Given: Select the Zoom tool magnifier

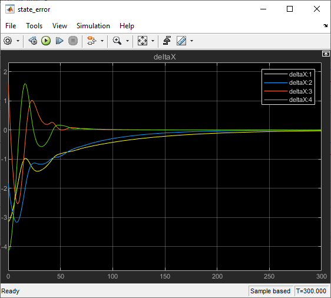Looking at the screenshot, I should [117, 41].
